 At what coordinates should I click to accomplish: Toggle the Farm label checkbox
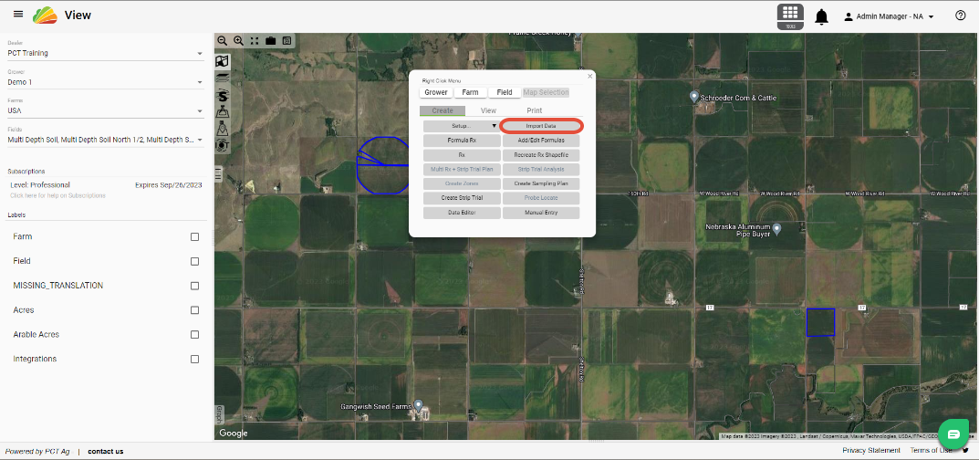(195, 237)
